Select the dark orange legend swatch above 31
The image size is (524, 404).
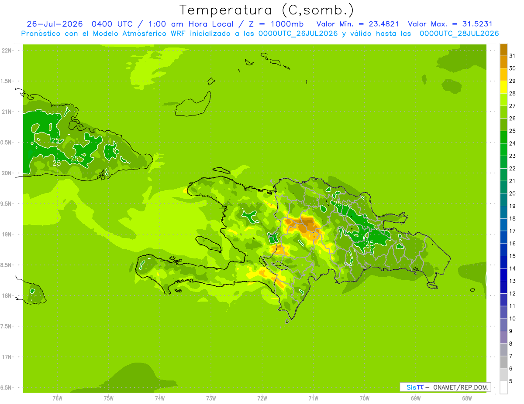503,50
